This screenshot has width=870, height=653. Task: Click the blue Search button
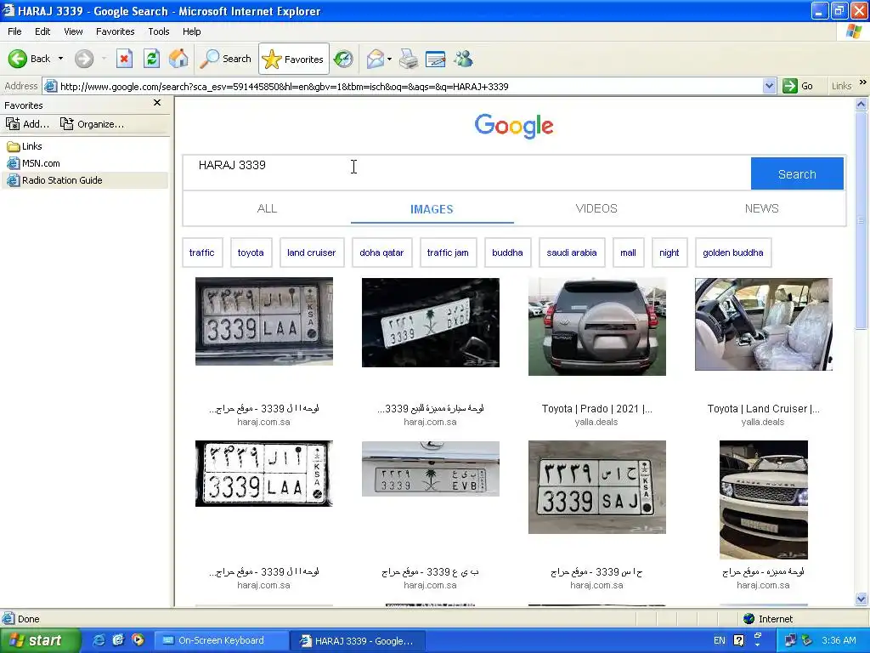[797, 173]
